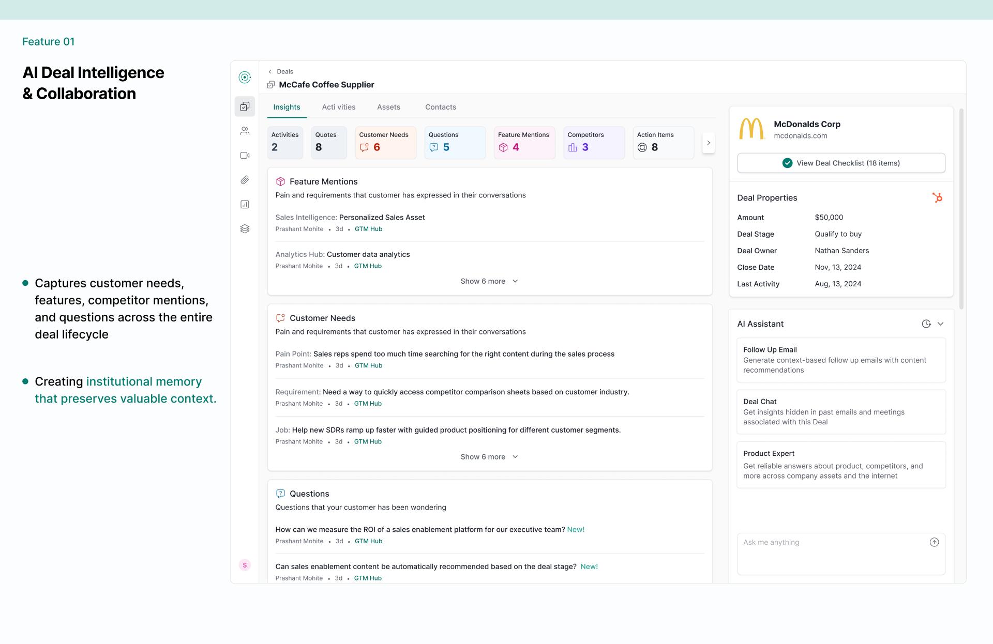The height and width of the screenshot is (644, 993).
Task: Open the analytics chart sidebar icon
Action: [x=245, y=204]
